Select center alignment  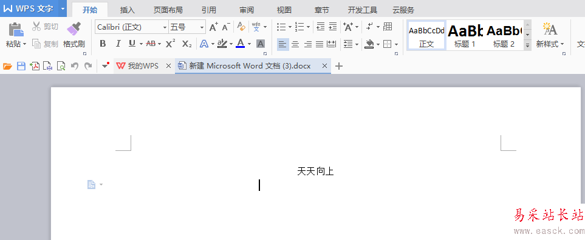pos(295,44)
